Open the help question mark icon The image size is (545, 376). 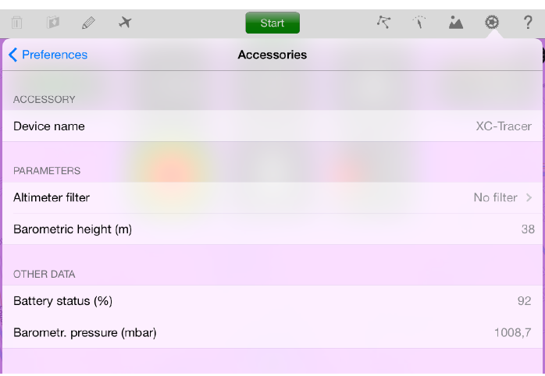pos(528,23)
